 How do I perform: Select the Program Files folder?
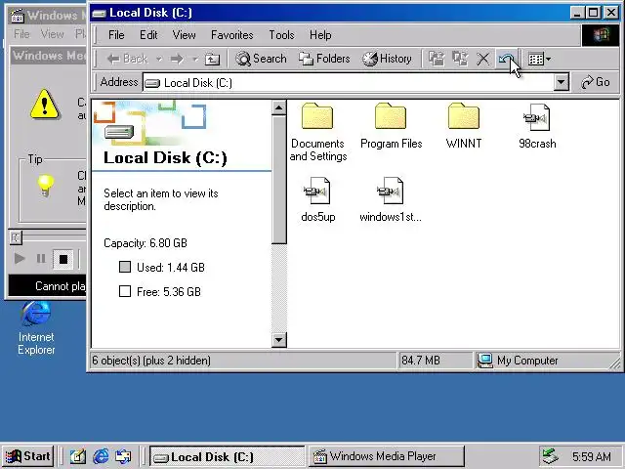(391, 126)
